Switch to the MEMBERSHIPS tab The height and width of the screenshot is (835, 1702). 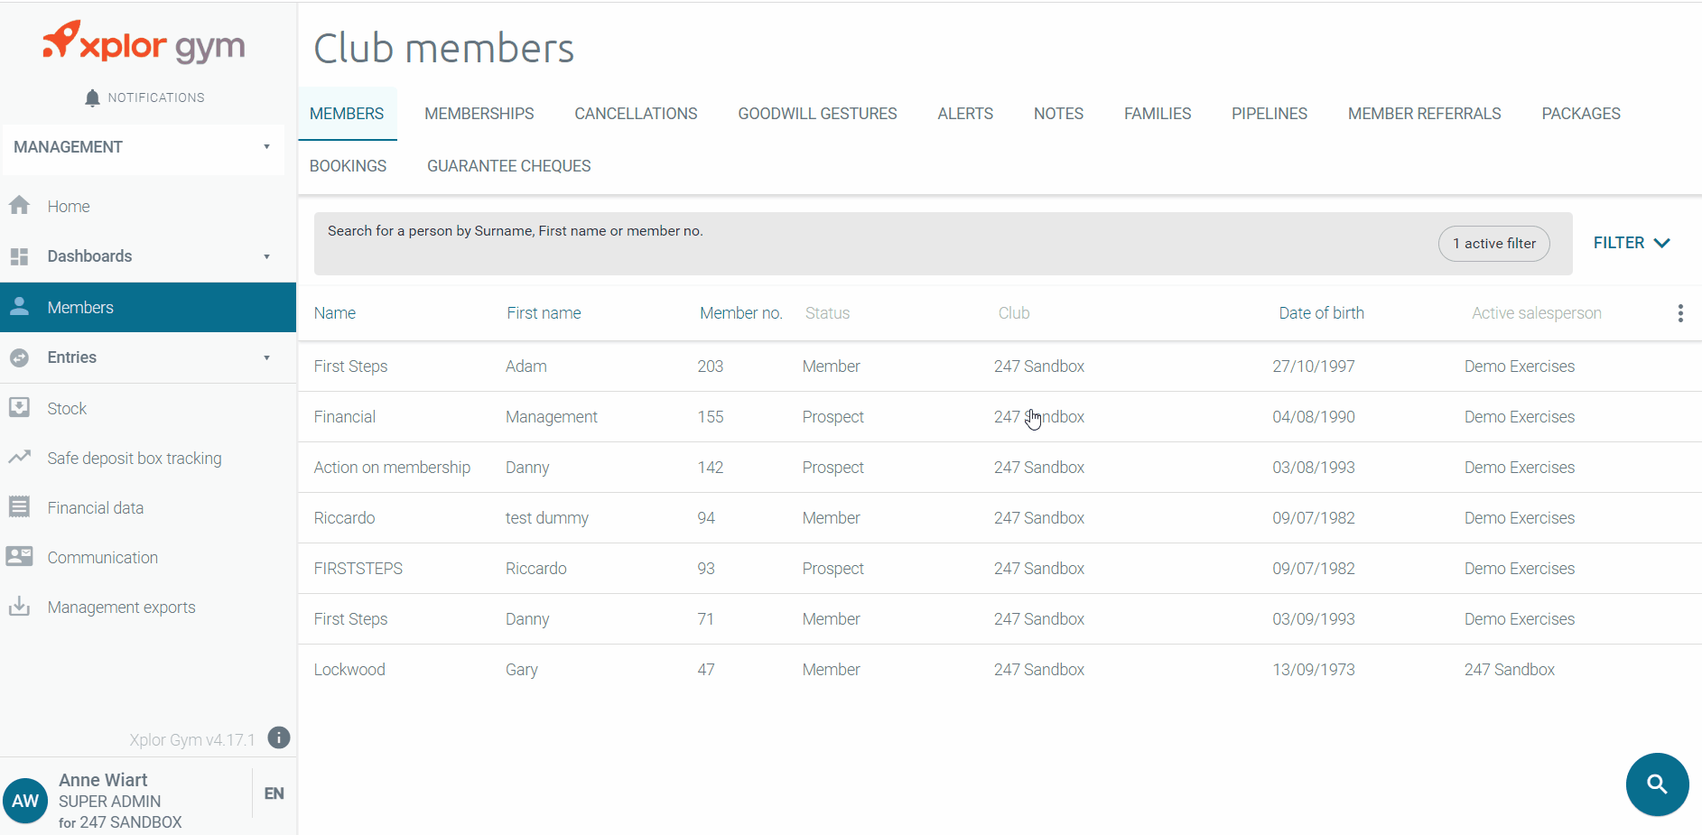tap(479, 113)
